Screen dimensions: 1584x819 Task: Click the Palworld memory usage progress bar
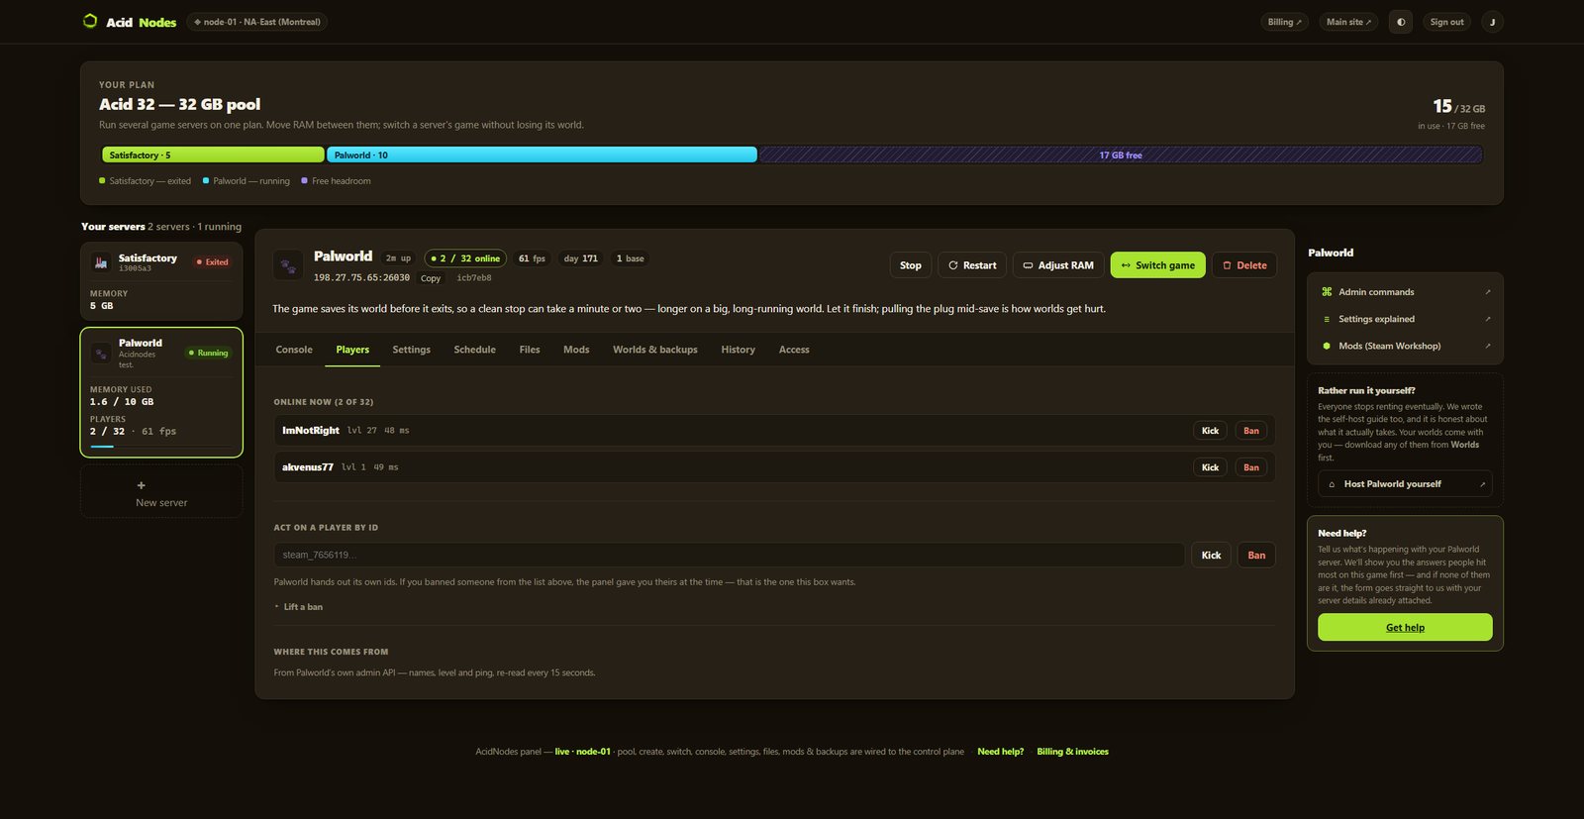point(161,447)
